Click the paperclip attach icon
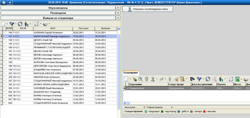 (x=162, y=78)
